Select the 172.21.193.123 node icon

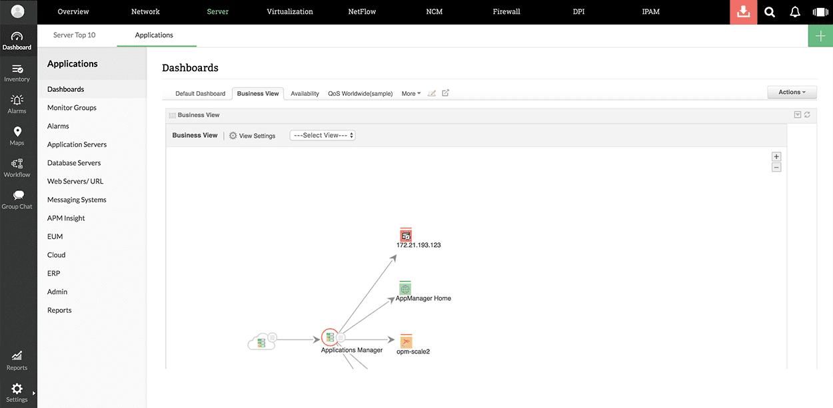coord(406,235)
